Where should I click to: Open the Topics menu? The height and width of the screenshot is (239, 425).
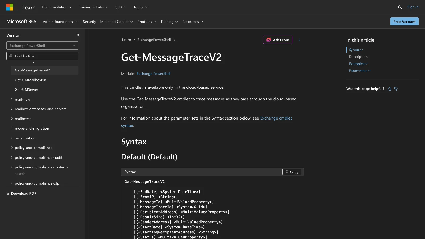pos(141,7)
